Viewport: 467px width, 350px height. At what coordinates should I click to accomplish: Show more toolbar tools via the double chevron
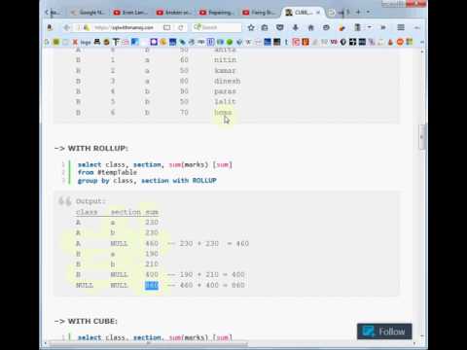383,27
